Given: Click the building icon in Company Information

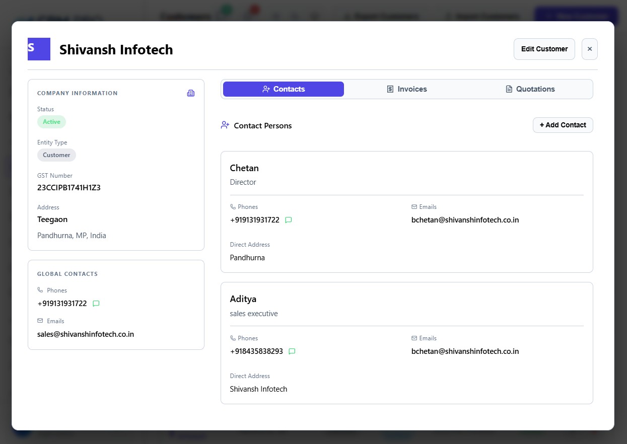Looking at the screenshot, I should 190,93.
